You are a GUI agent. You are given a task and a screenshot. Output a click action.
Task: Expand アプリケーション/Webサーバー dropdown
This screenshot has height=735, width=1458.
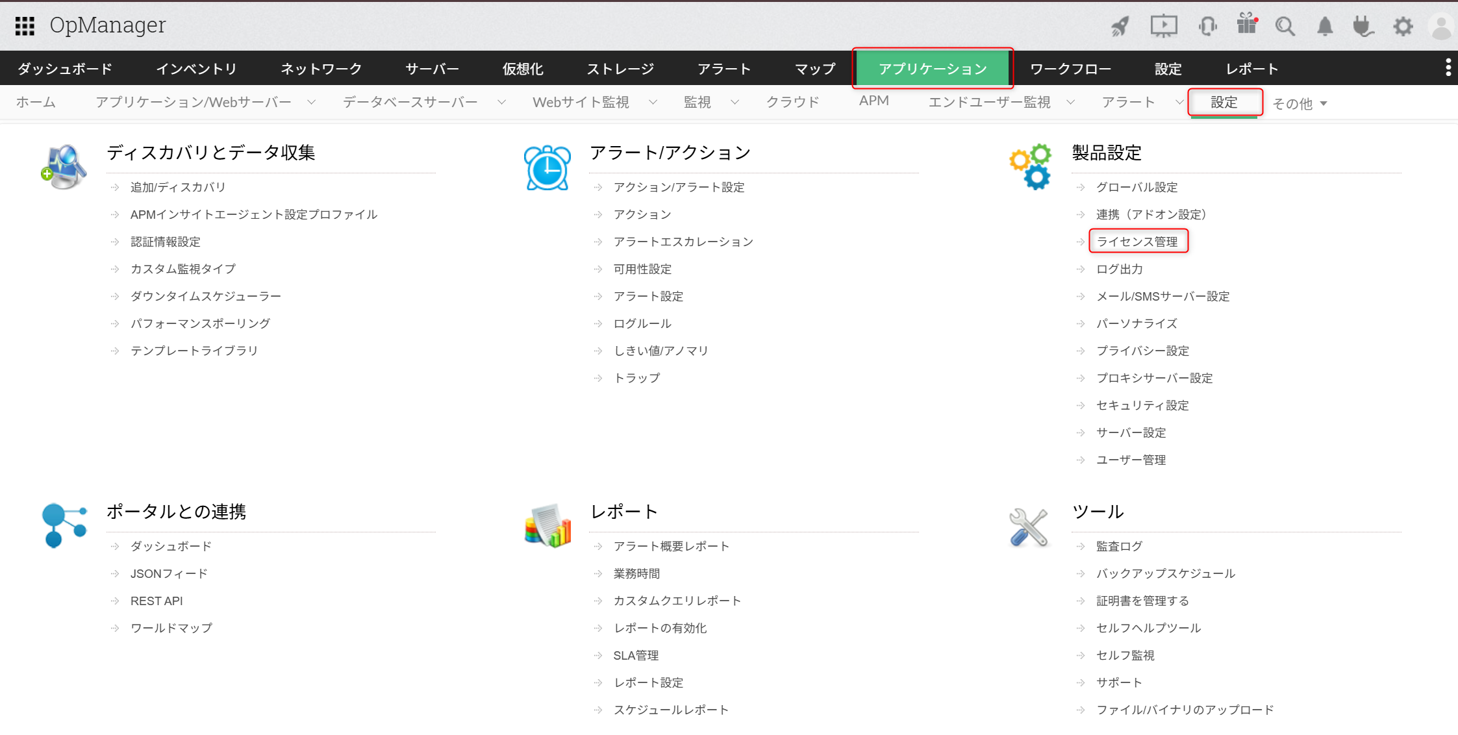(x=311, y=103)
